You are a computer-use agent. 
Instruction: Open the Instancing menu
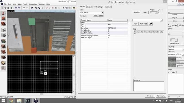click(33, 4)
